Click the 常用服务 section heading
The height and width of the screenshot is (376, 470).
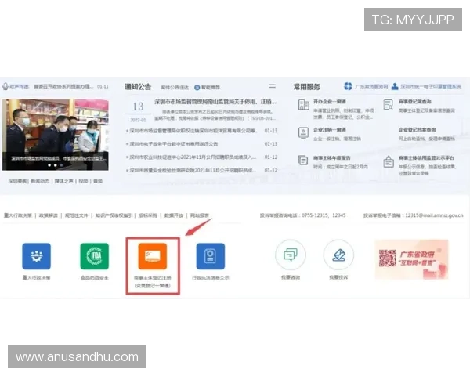point(306,87)
